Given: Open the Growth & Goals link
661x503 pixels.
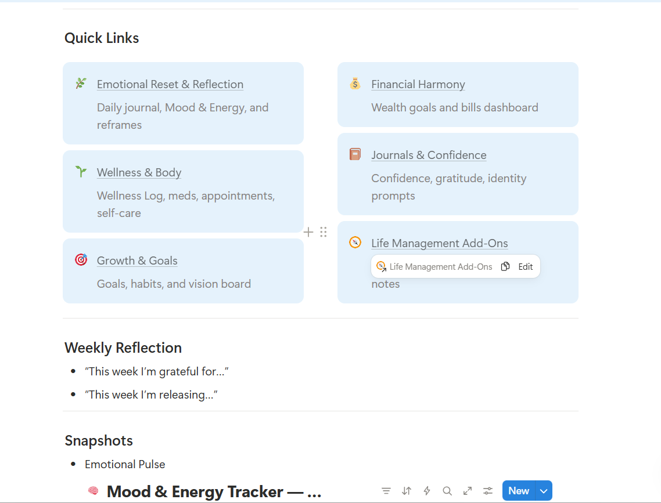Looking at the screenshot, I should (x=137, y=260).
